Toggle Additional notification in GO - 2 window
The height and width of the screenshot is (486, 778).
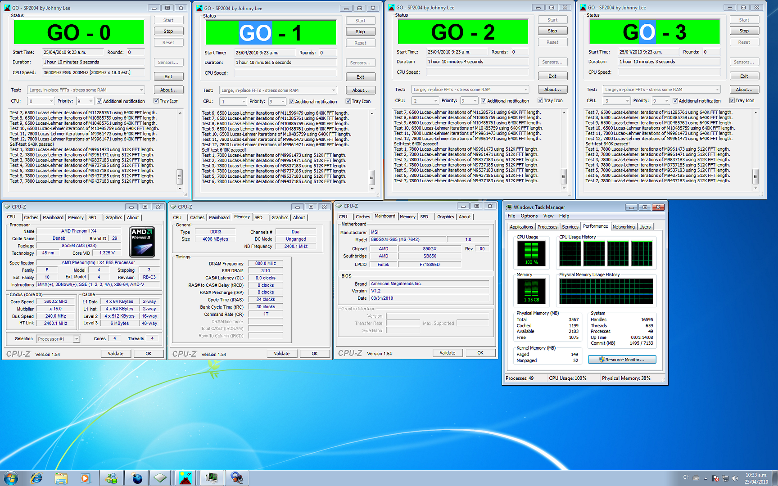coord(484,101)
